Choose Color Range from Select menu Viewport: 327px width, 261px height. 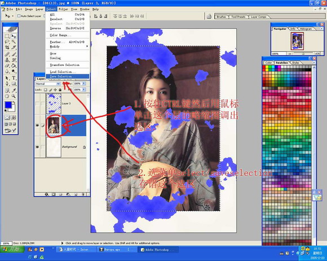[x=68, y=35]
